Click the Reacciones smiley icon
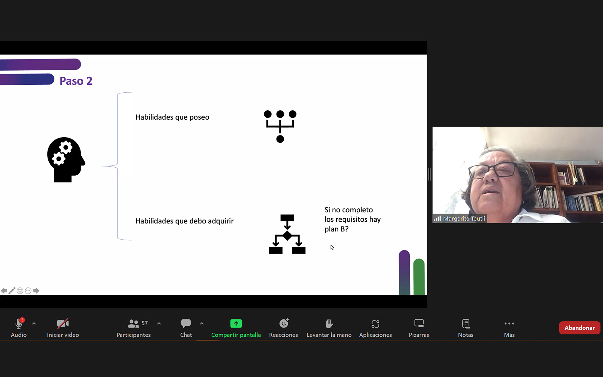The width and height of the screenshot is (603, 377). coord(283,324)
